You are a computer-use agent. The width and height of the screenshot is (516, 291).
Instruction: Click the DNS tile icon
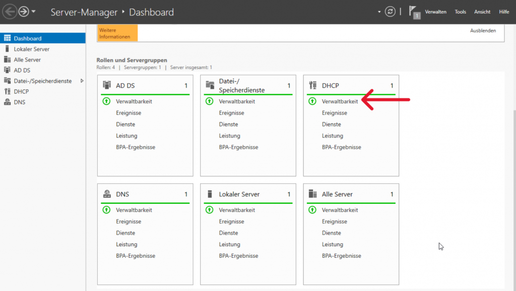107,194
